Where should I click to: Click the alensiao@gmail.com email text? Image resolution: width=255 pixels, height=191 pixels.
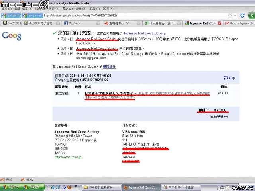(x=91, y=58)
